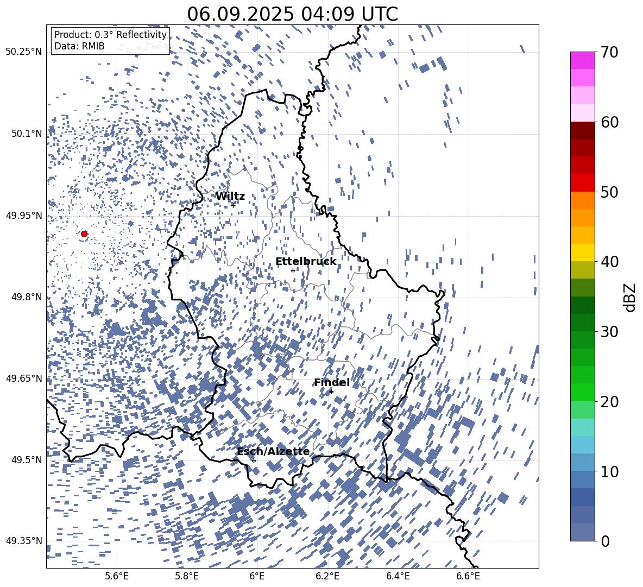
Task: Click the bright red colorbar segment near 50
Action: pos(583,183)
